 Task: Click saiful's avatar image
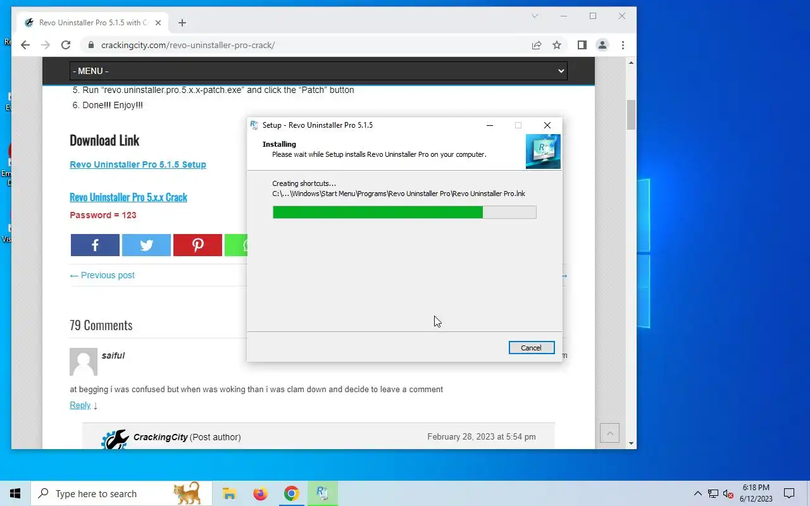tap(84, 362)
